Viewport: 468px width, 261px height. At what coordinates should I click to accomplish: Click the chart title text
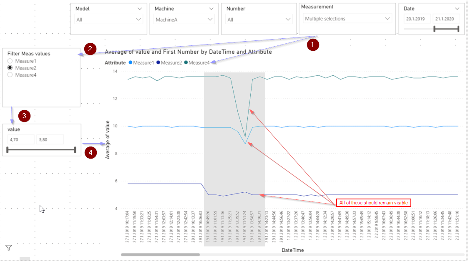coord(189,52)
